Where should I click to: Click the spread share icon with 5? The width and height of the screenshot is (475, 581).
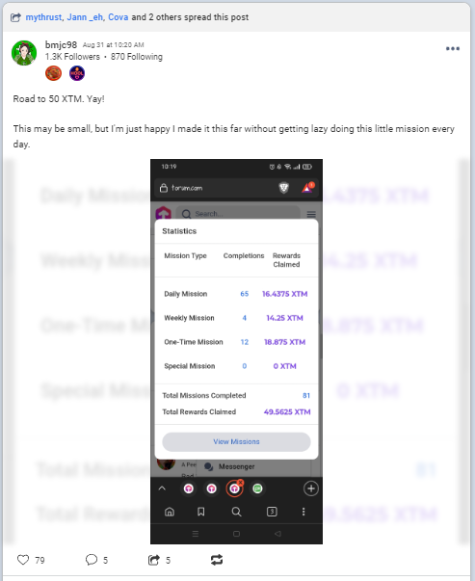pyautogui.click(x=153, y=560)
